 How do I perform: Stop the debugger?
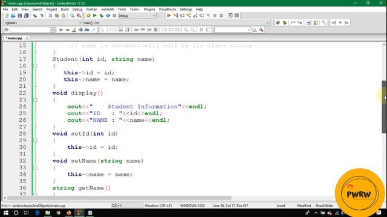coord(221,16)
